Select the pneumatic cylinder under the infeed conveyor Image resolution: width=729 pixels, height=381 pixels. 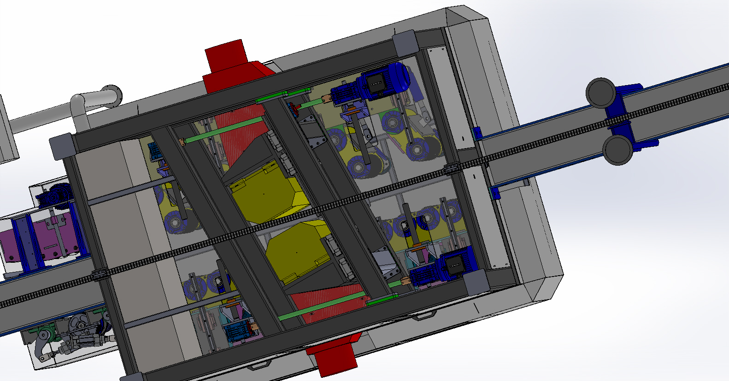click(x=85, y=342)
